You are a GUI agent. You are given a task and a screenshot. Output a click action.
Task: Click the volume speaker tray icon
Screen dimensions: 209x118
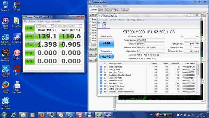click(x=193, y=115)
